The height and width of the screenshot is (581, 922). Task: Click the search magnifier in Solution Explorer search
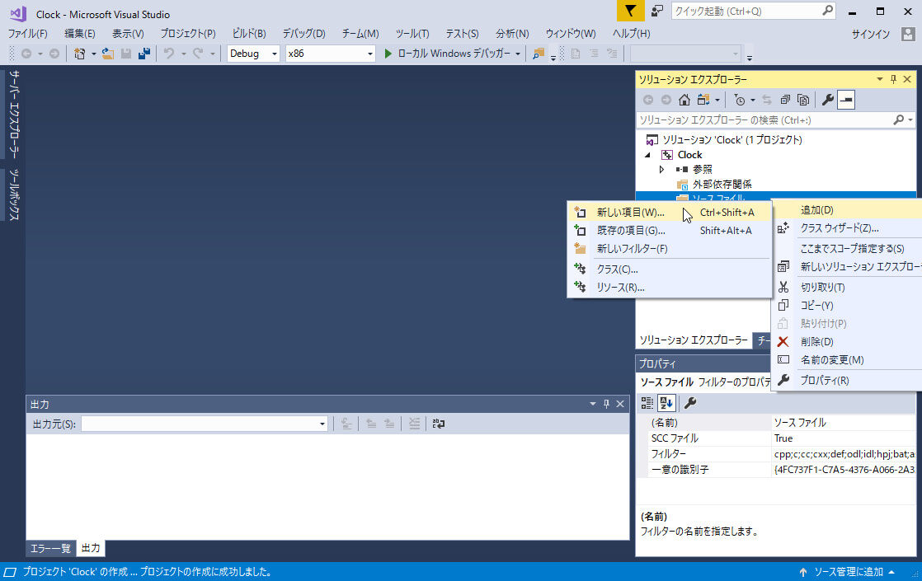898,119
